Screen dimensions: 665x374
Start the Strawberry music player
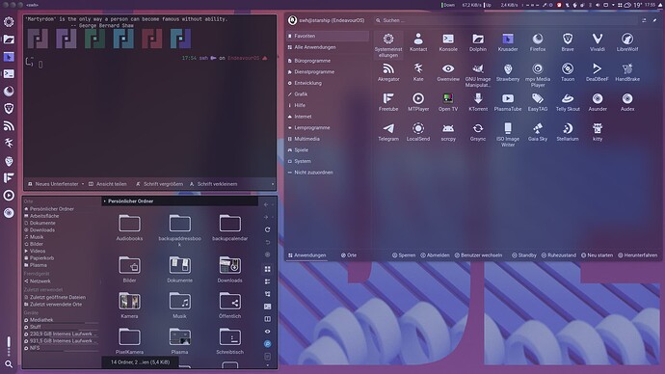point(508,72)
